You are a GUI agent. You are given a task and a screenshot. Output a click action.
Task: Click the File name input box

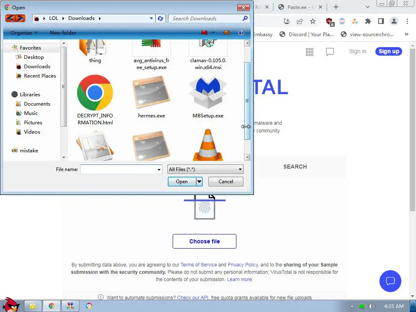(118, 169)
